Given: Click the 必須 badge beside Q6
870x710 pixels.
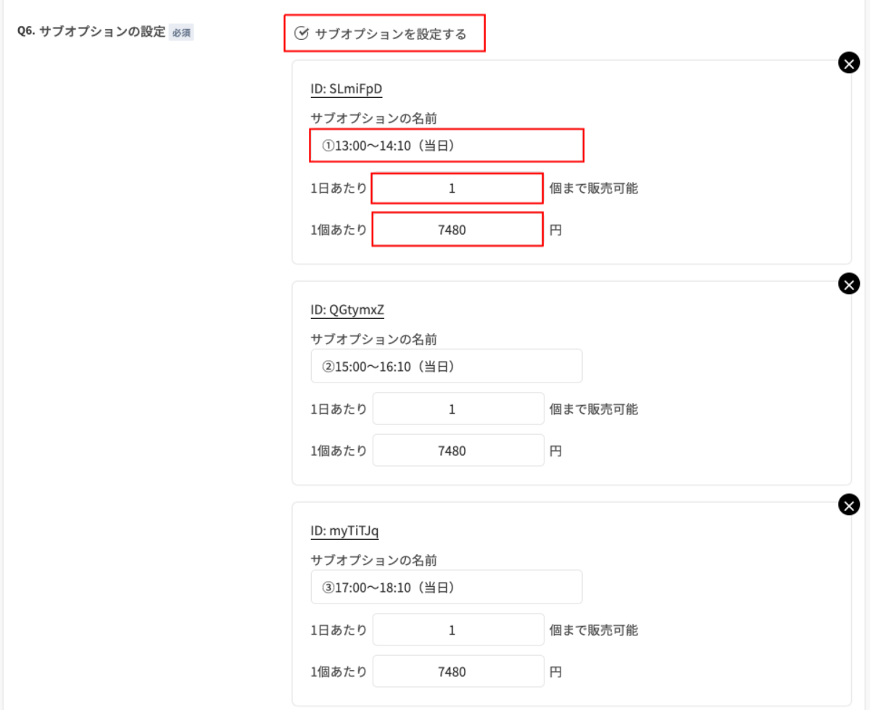Looking at the screenshot, I should click(181, 33).
